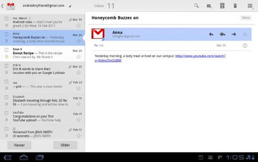This screenshot has height=162, width=258.
Task: Open the Gmail notification icon in status bar
Action: (211, 157)
